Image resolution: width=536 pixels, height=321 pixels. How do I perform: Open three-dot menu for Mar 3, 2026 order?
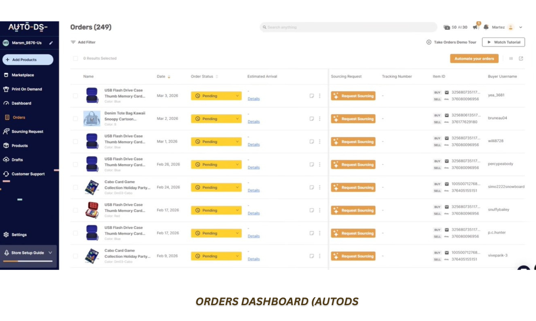click(x=319, y=96)
